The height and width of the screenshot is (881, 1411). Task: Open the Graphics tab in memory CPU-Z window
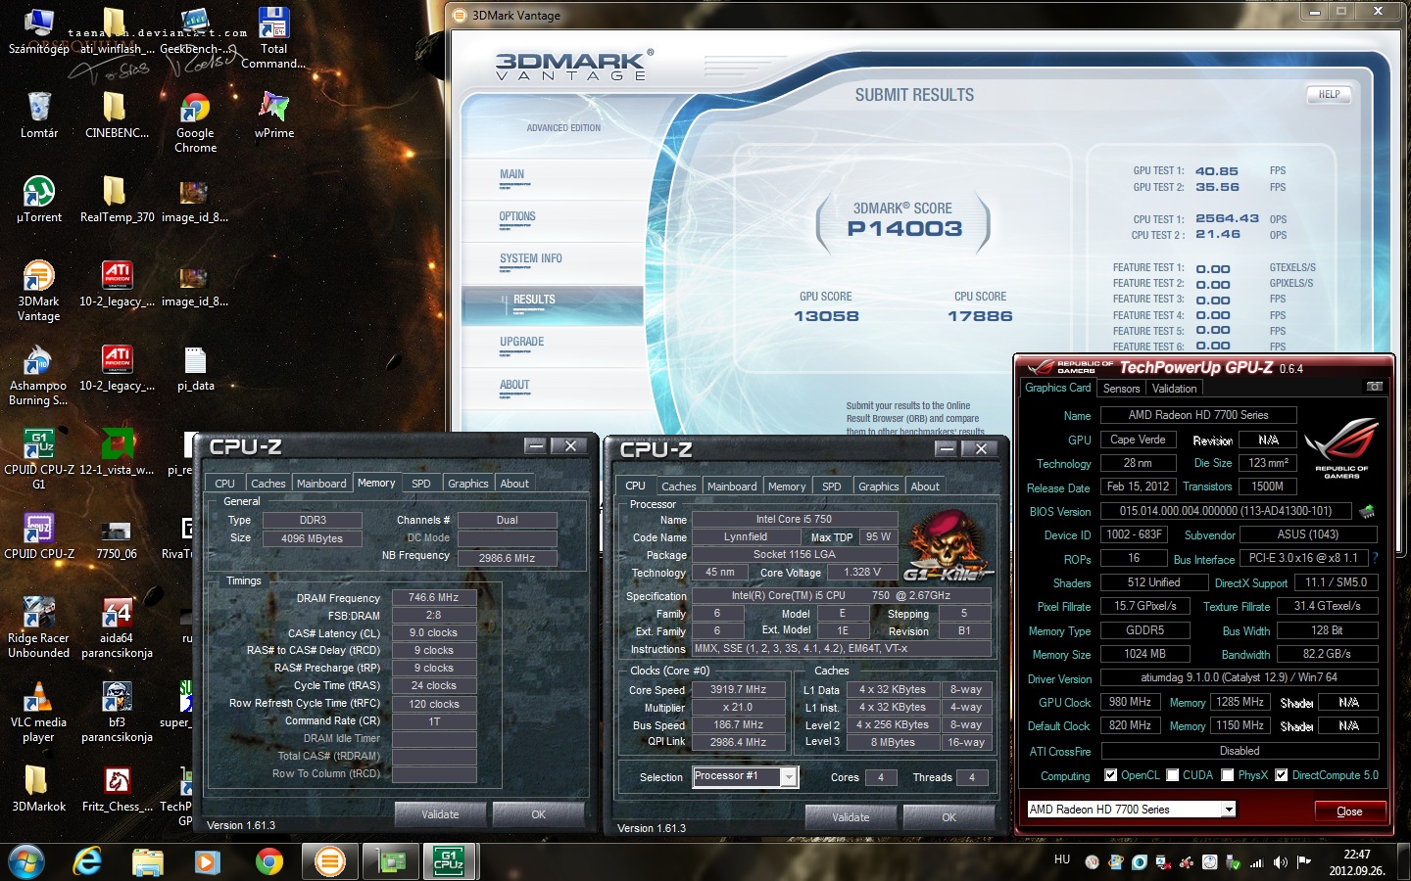coord(467,484)
